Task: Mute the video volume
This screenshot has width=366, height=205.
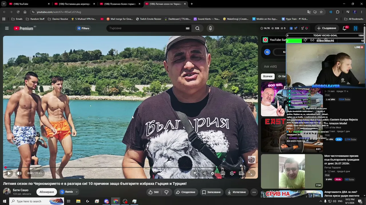Action: click(19, 173)
